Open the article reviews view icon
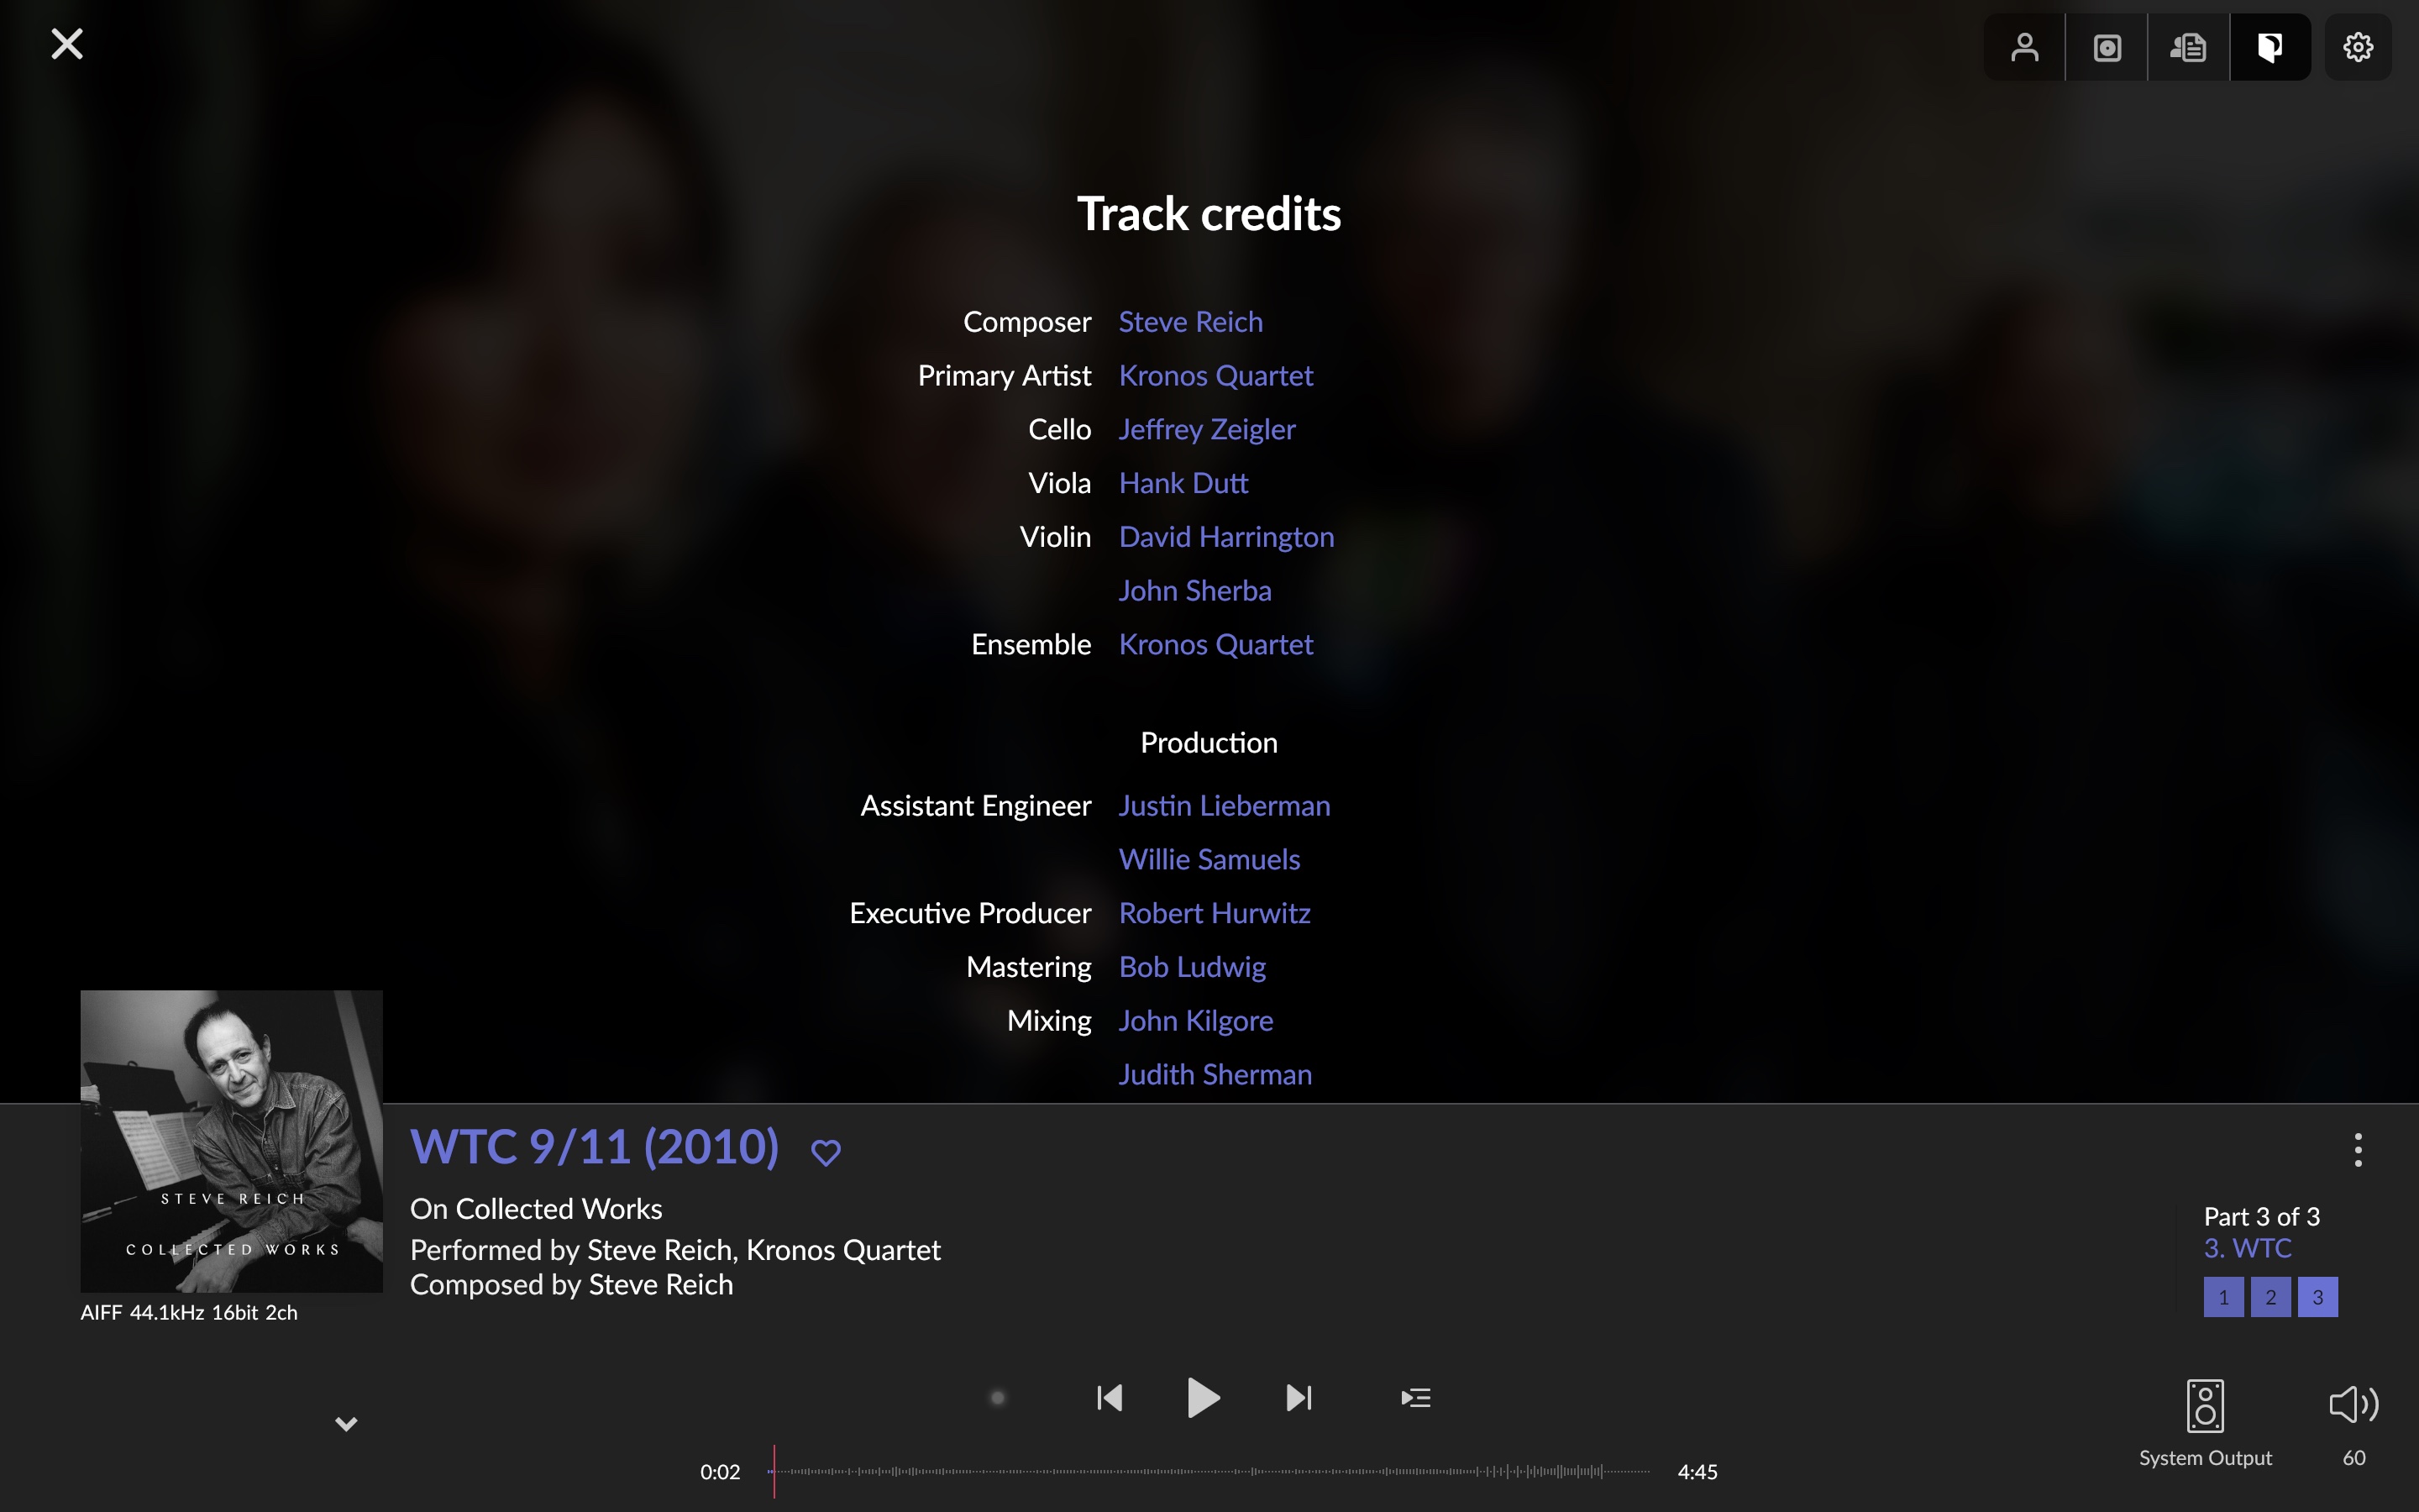Screen dimensions: 2419x1512 point(2188,47)
